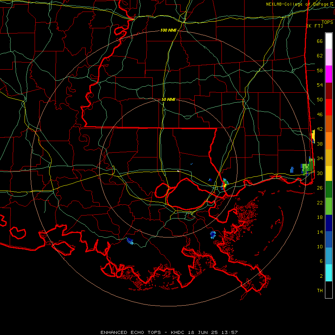Click the gold legend color band
The height and width of the screenshot is (335, 335).
click(329, 157)
